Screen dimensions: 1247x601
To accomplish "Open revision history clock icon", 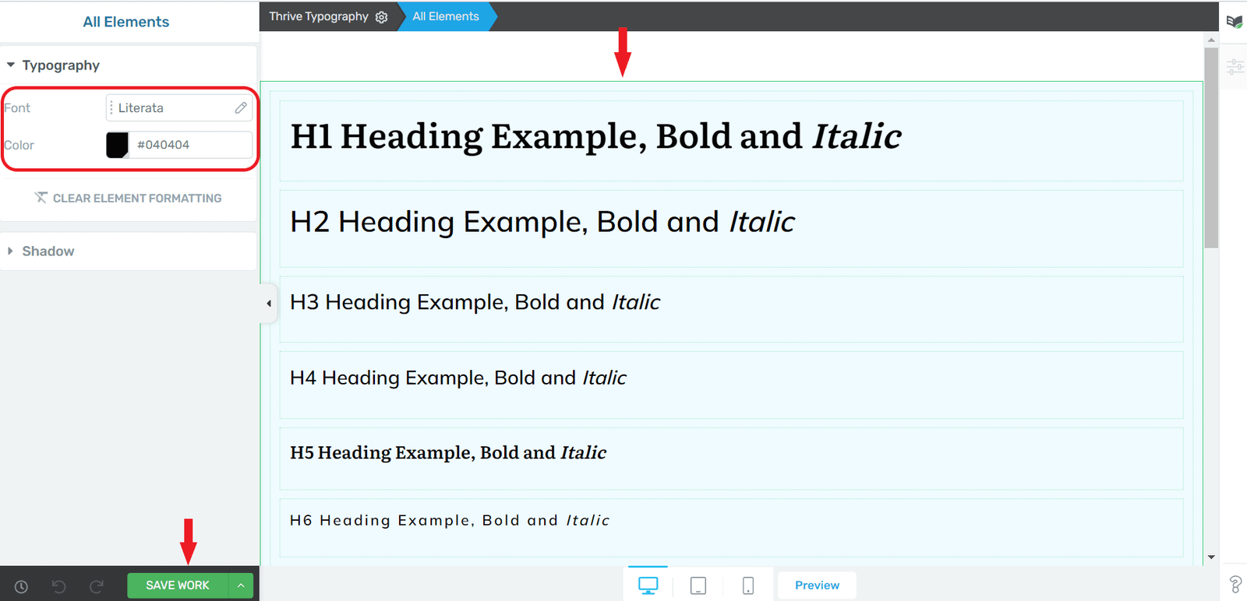I will tap(21, 586).
